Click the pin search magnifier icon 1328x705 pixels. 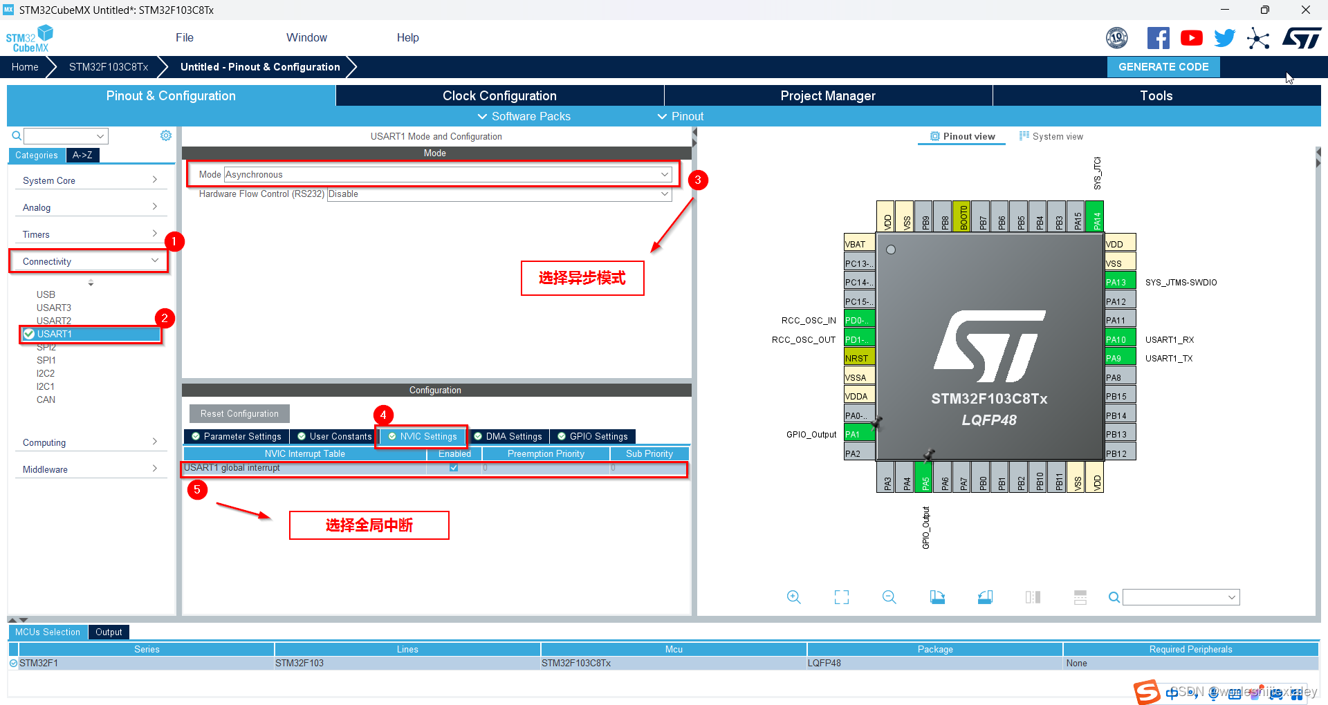1114,597
